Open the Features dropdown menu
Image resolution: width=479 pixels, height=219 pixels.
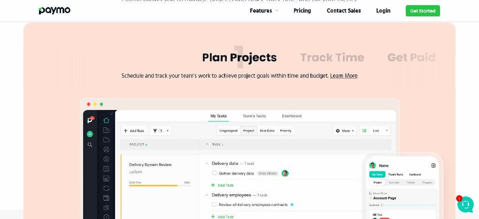pyautogui.click(x=264, y=11)
